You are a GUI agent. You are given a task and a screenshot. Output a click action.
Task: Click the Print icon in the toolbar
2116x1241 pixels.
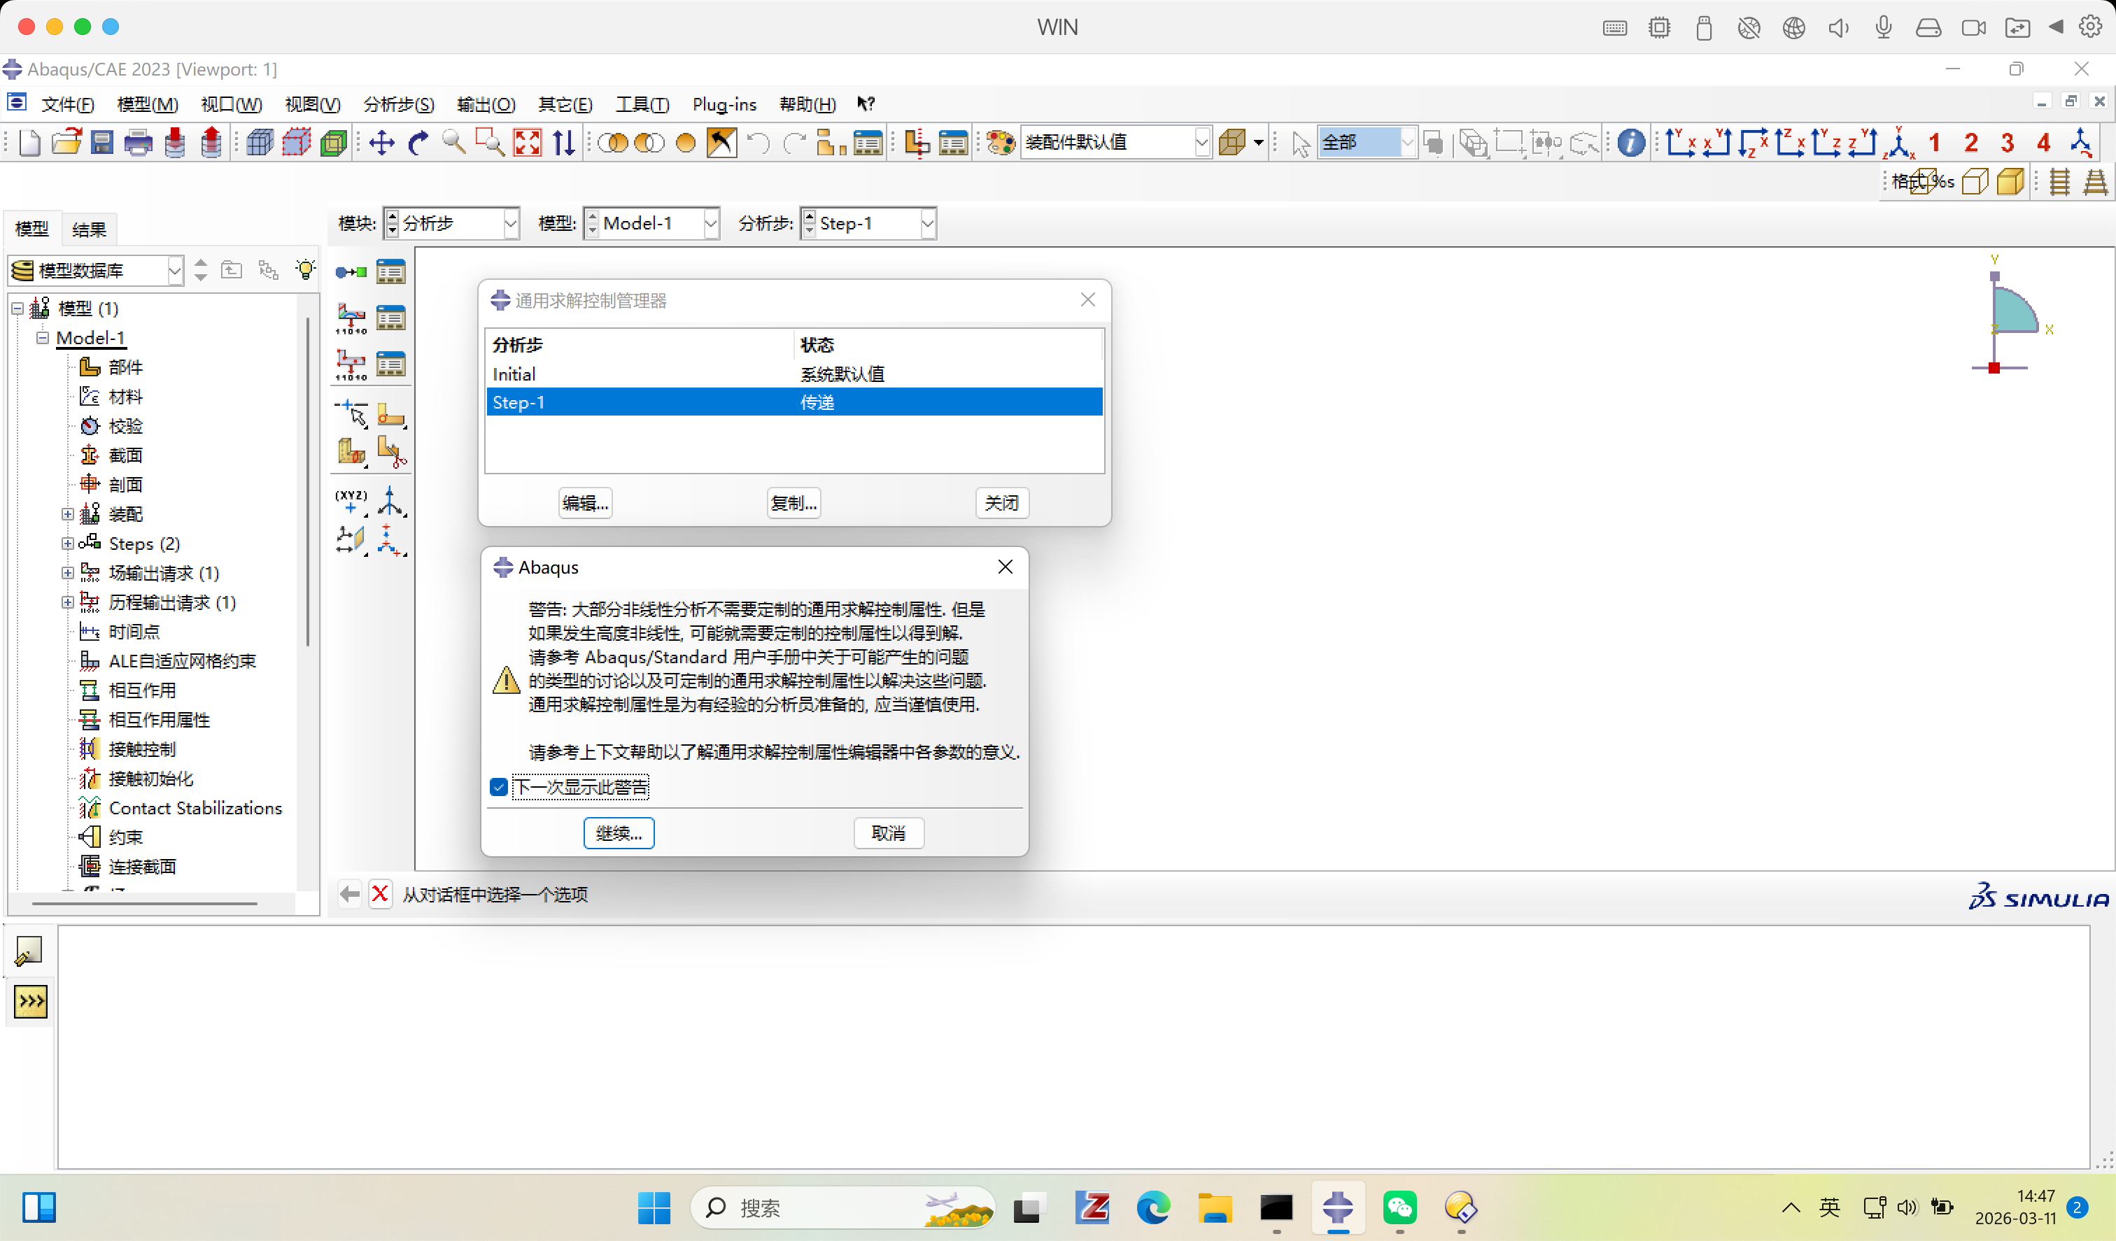coord(139,143)
